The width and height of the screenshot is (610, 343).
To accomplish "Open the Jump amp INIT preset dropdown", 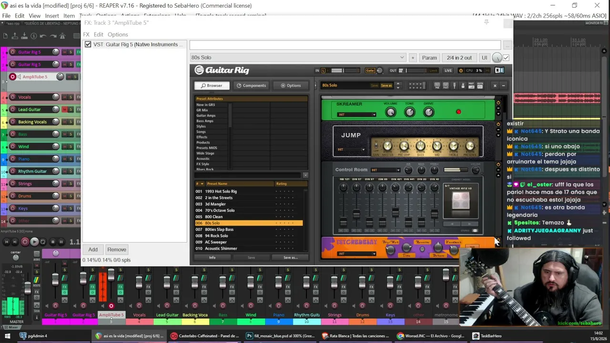I will point(351,150).
